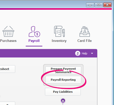This screenshot has width=114, height=105.
Task: Click the Payroll person with dollar icon
Action: pos(34,31)
